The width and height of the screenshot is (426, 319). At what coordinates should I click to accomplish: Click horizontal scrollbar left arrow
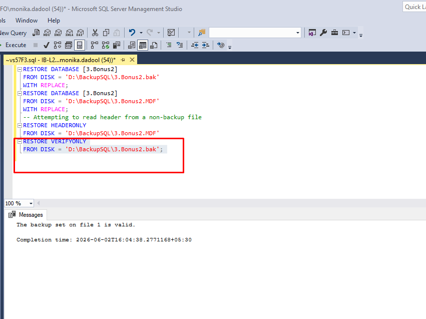click(x=39, y=203)
